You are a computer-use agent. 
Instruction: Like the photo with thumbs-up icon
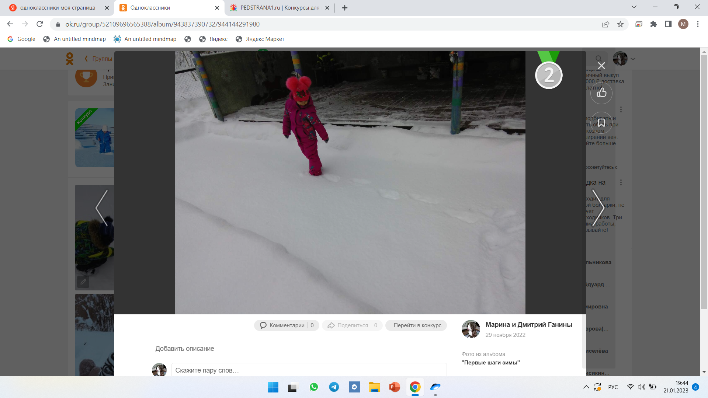601,93
